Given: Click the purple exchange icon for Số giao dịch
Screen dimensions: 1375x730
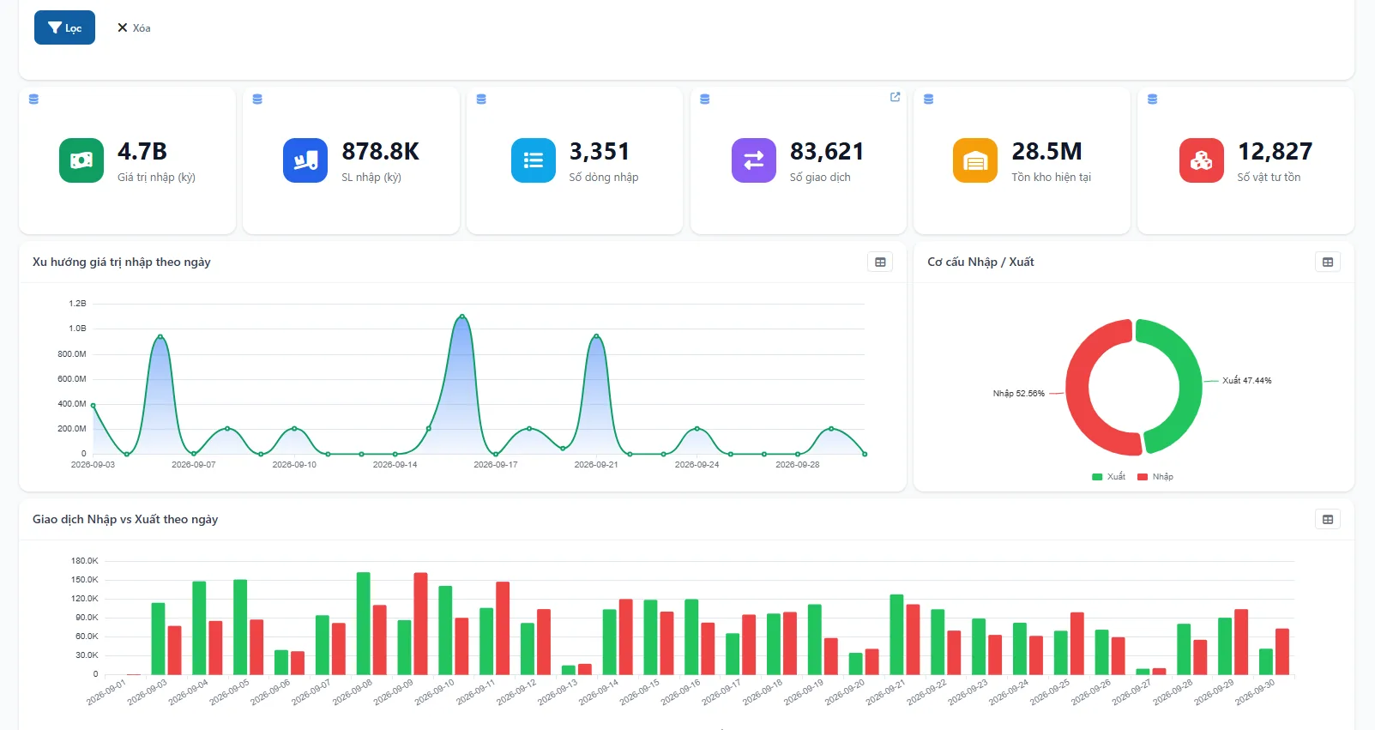Looking at the screenshot, I should [754, 160].
